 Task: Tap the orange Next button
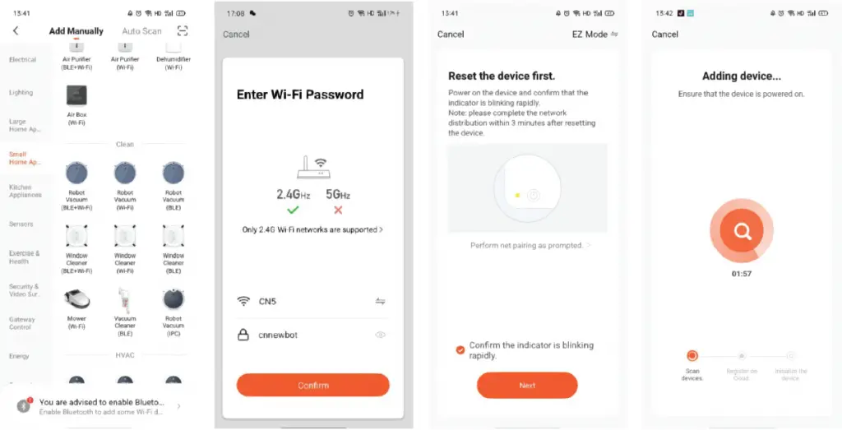527,386
